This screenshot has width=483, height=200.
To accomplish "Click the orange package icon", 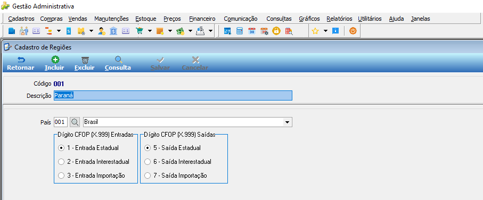I will click(x=160, y=31).
